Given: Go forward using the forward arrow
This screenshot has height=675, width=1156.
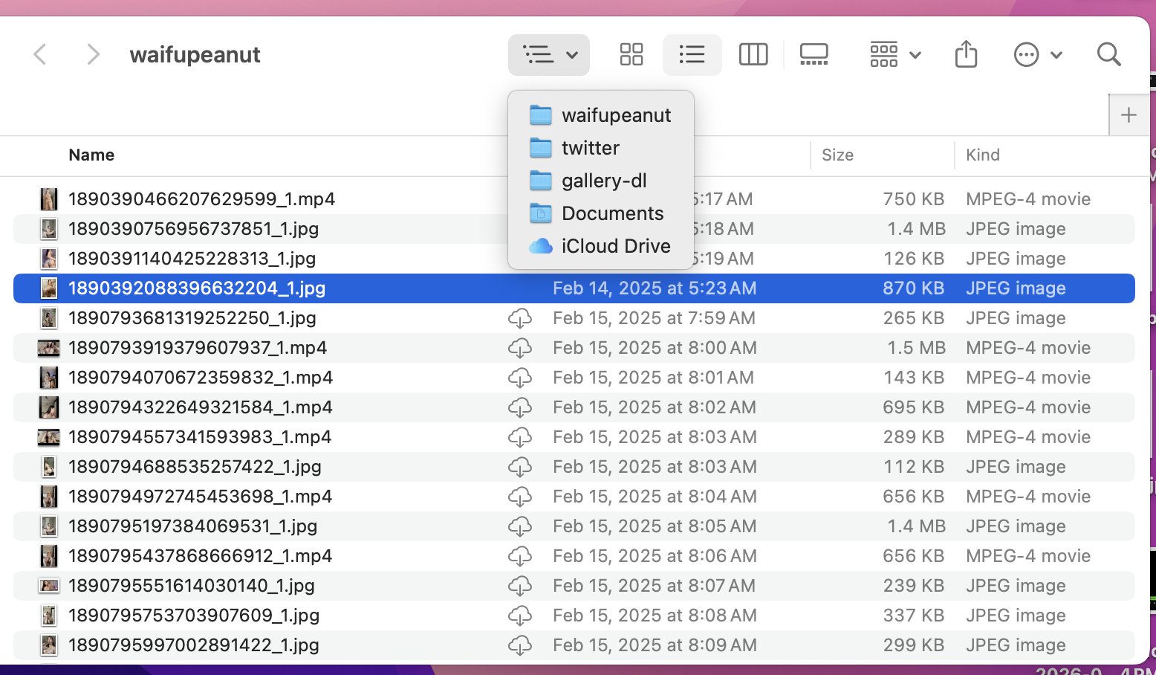Looking at the screenshot, I should 93,54.
